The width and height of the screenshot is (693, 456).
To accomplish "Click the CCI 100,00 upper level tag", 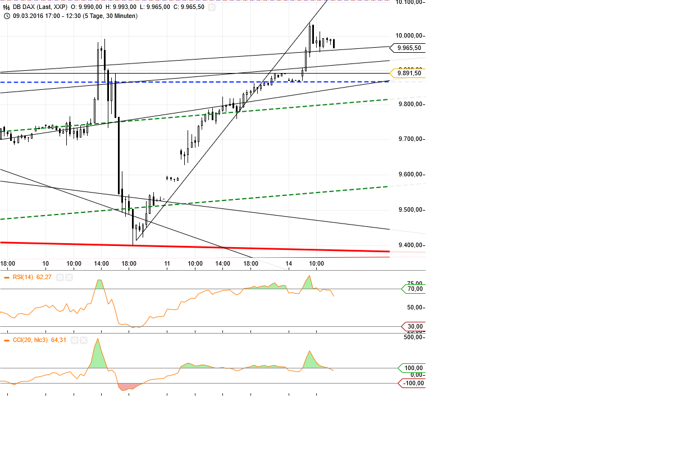I will coord(412,368).
